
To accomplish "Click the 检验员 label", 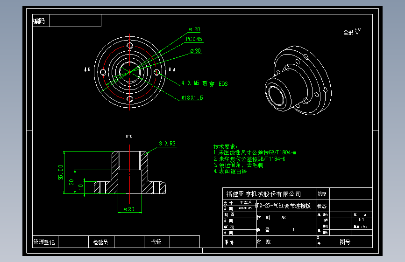I will pos(100,242).
